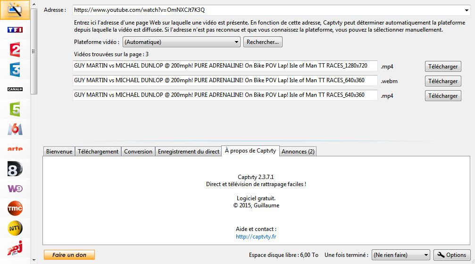
Task: Click the channel list scroll-down arrow
Action: pos(34,260)
